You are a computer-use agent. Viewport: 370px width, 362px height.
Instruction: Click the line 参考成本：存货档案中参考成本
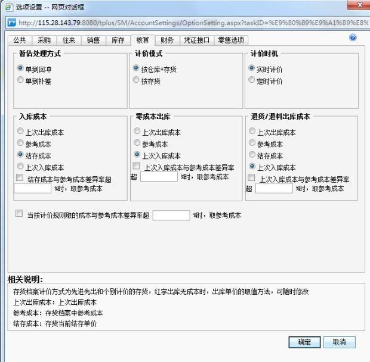coord(58,313)
